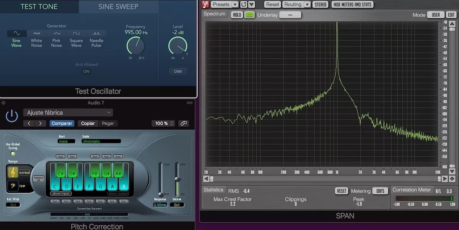This screenshot has width=459, height=230.
Task: Open the Ajuste fábrica preset dropdown
Action: click(x=68, y=113)
